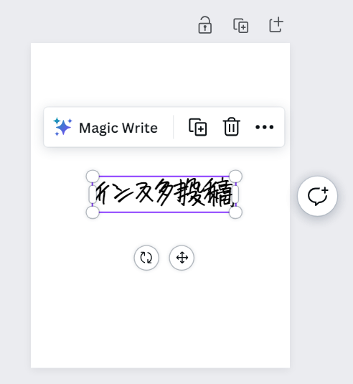Click the bottom-right corner resize handle
Viewport: 353px width, 384px height.
235,212
